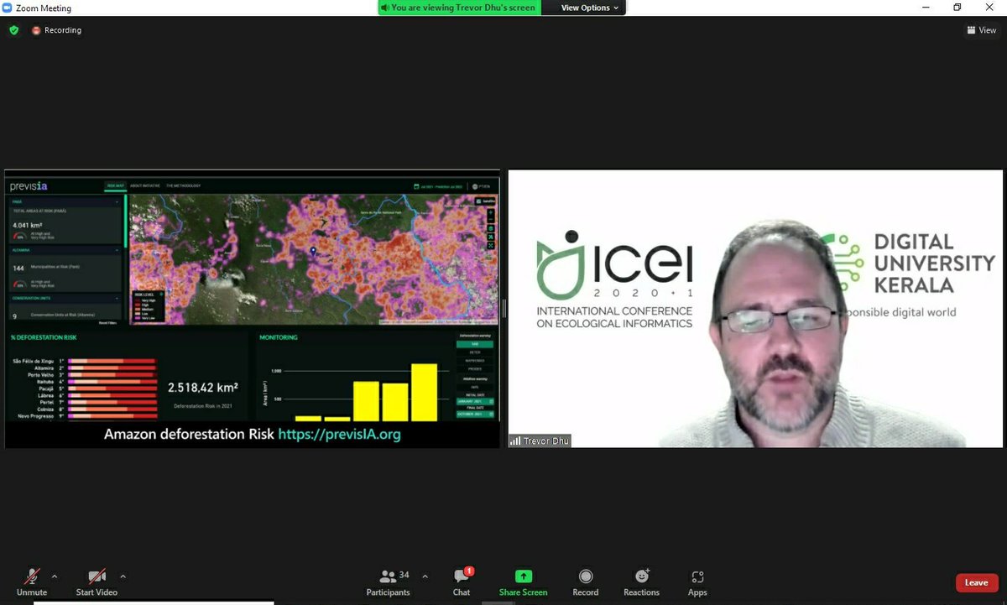Screen dimensions: 1007x605
Task: Click the previsIA logo in shared screen
Action: coord(29,186)
